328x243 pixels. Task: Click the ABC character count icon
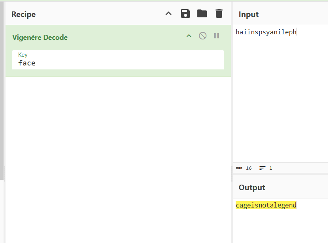click(239, 168)
